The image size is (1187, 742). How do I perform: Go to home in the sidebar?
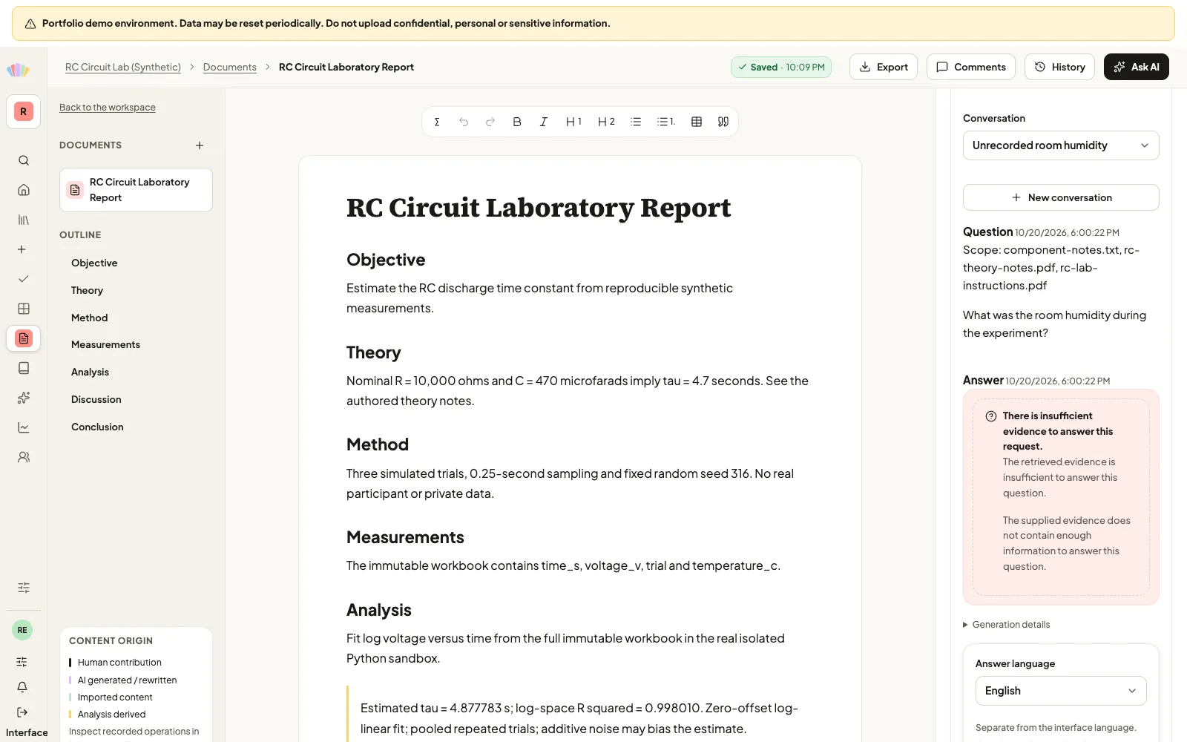(24, 190)
